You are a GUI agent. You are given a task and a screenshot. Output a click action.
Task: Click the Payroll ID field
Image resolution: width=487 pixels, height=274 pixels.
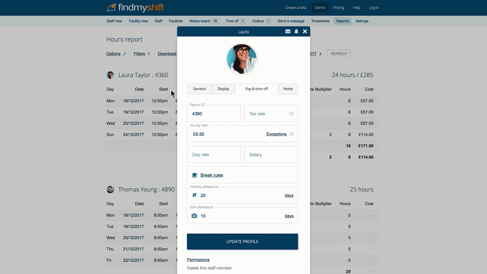(x=214, y=113)
